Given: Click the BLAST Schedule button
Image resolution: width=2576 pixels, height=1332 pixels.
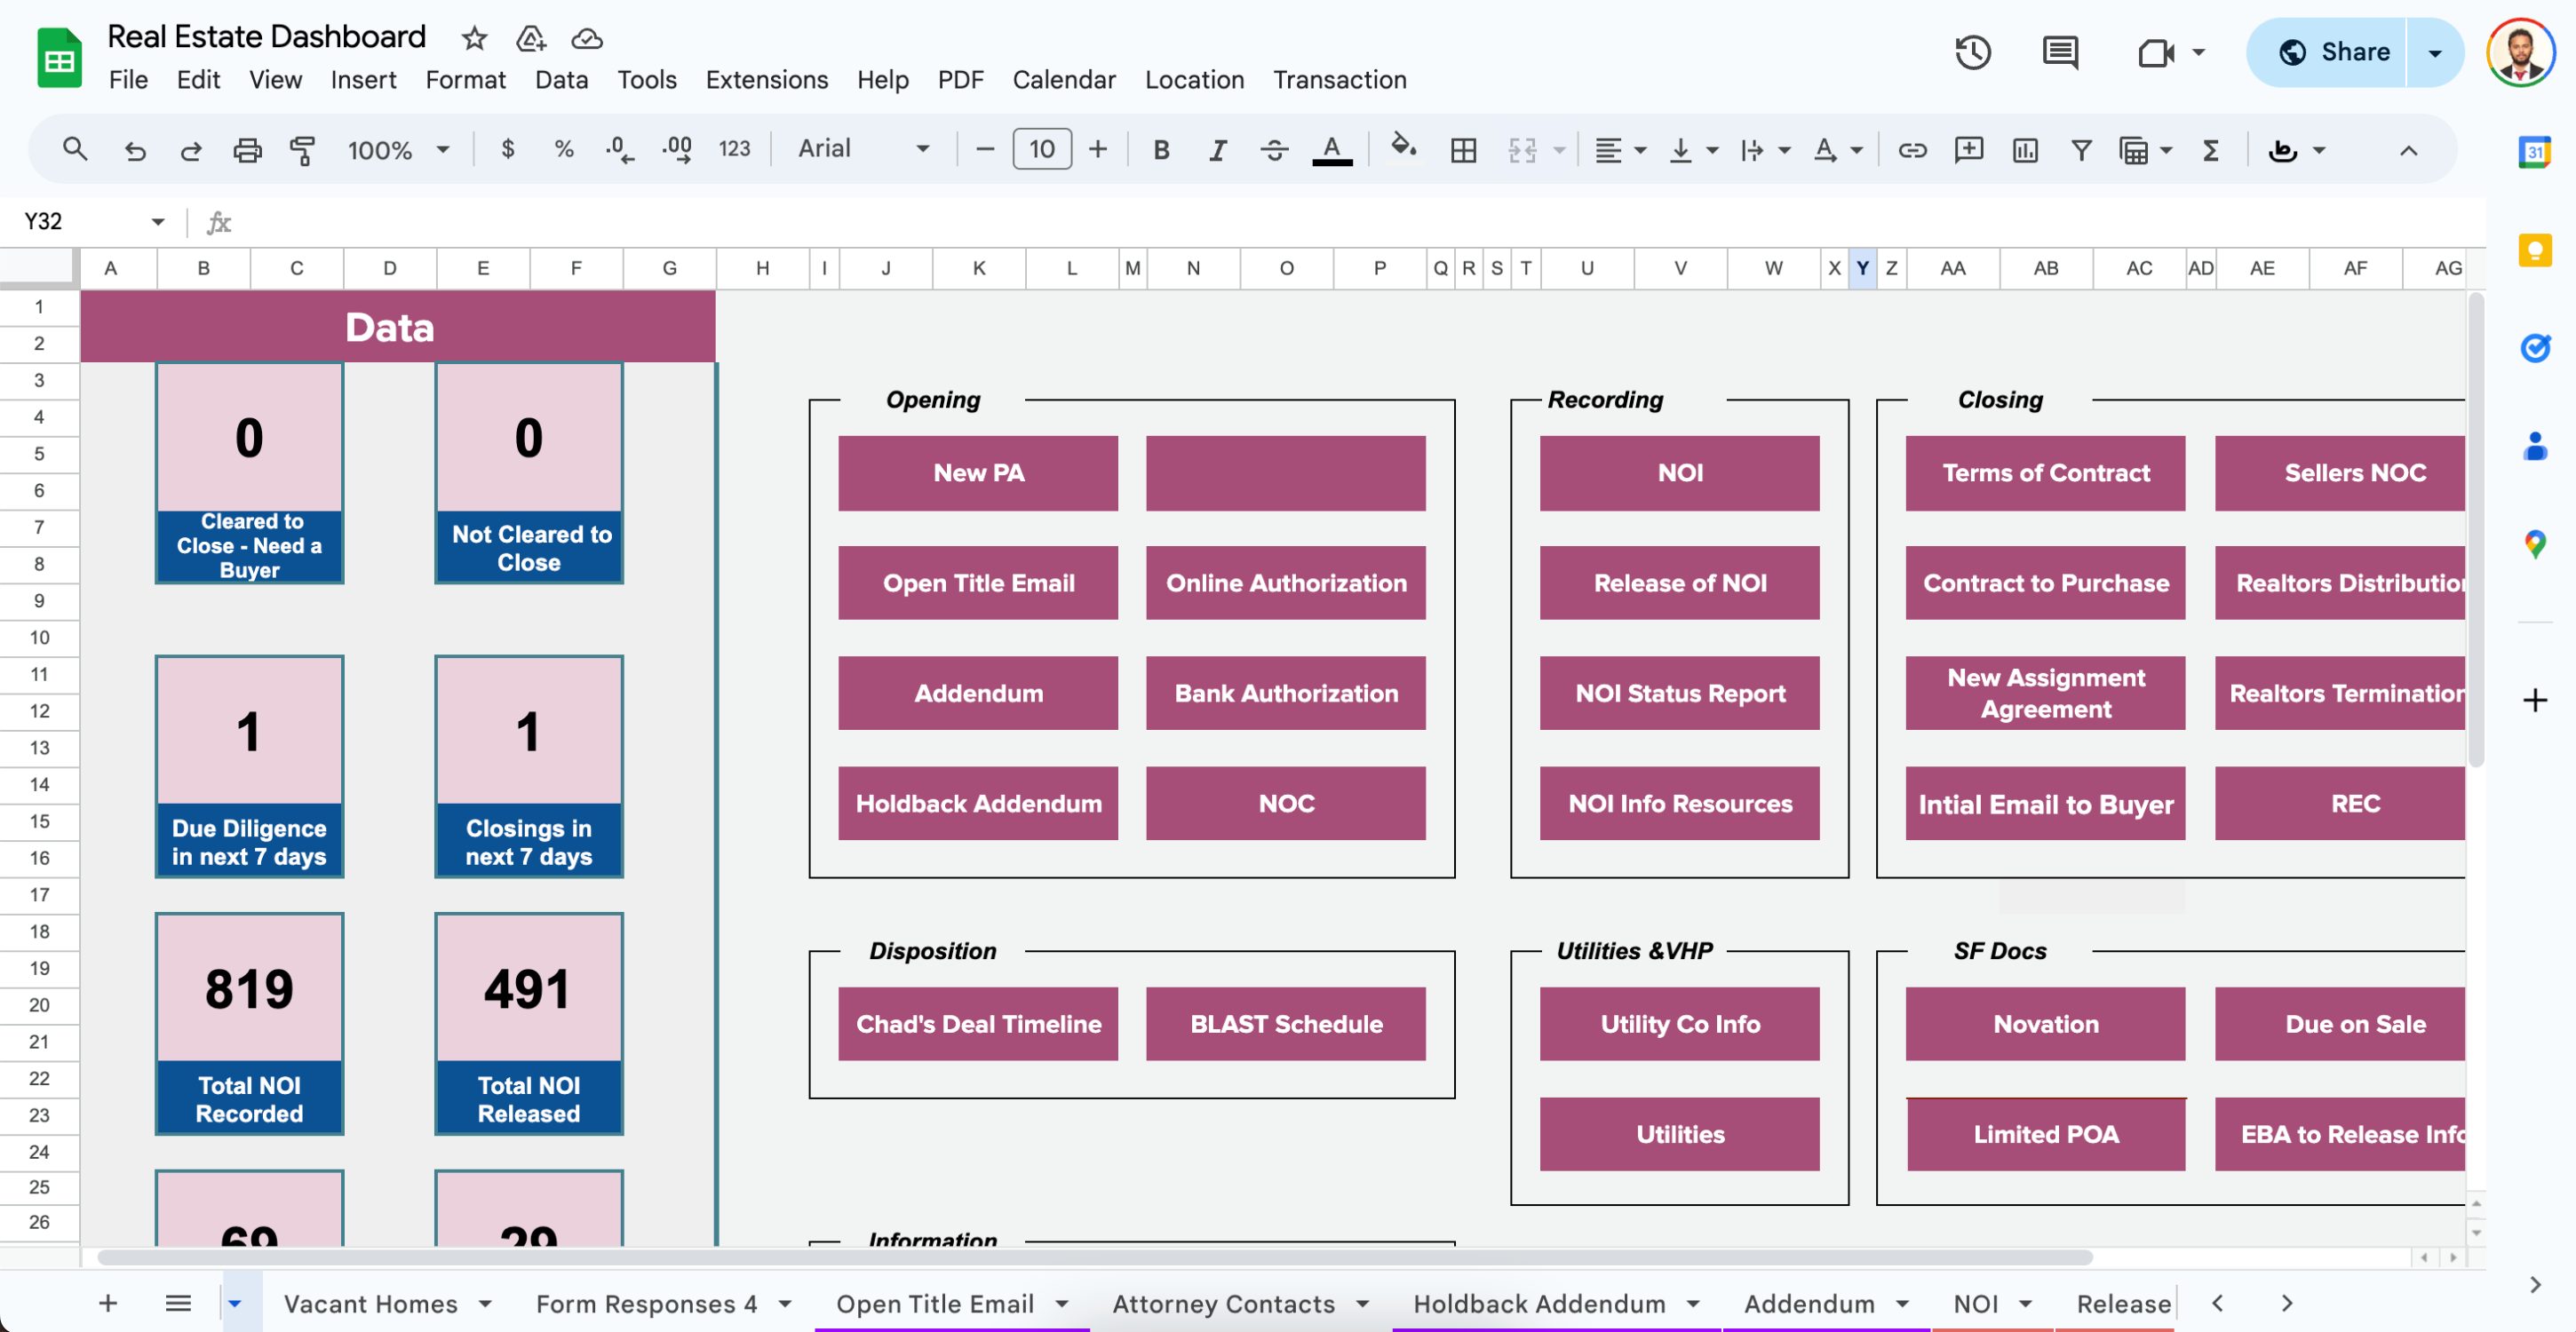Looking at the screenshot, I should (x=1286, y=1024).
